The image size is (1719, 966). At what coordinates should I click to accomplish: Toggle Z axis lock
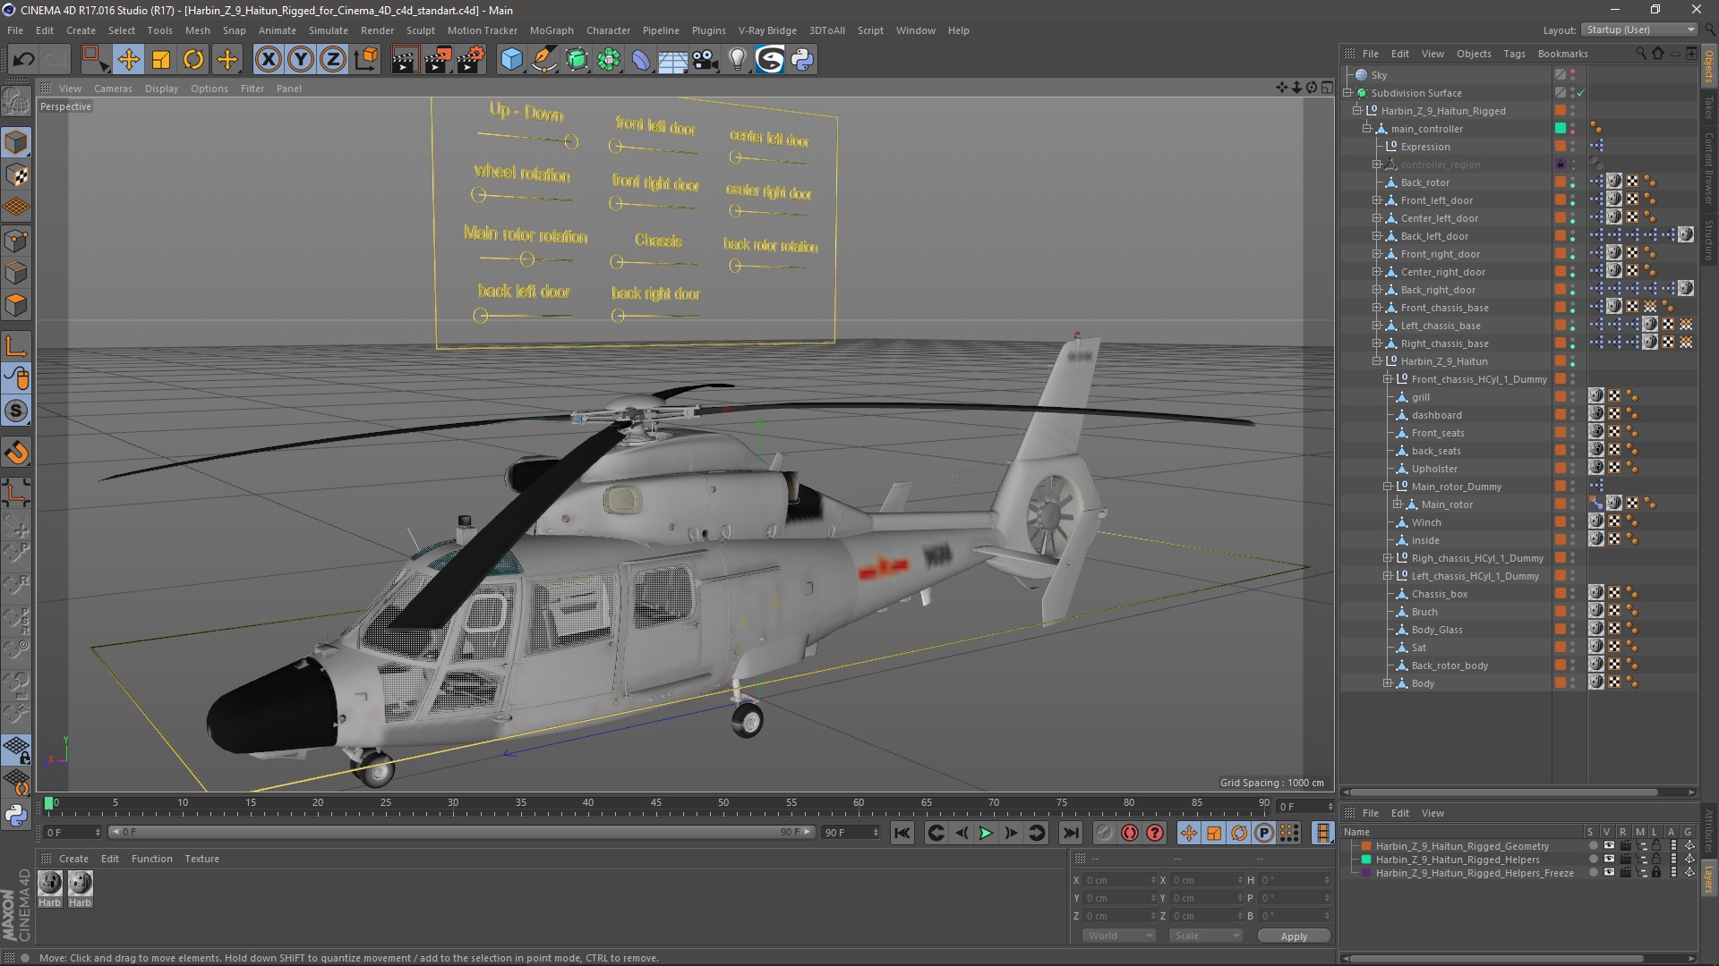333,60
